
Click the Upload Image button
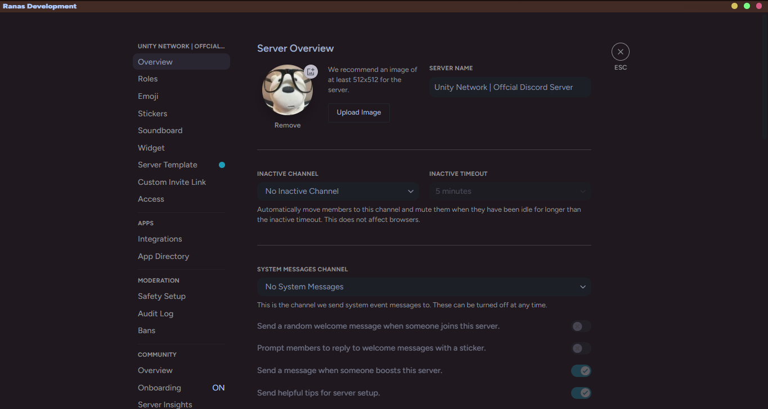[359, 112]
